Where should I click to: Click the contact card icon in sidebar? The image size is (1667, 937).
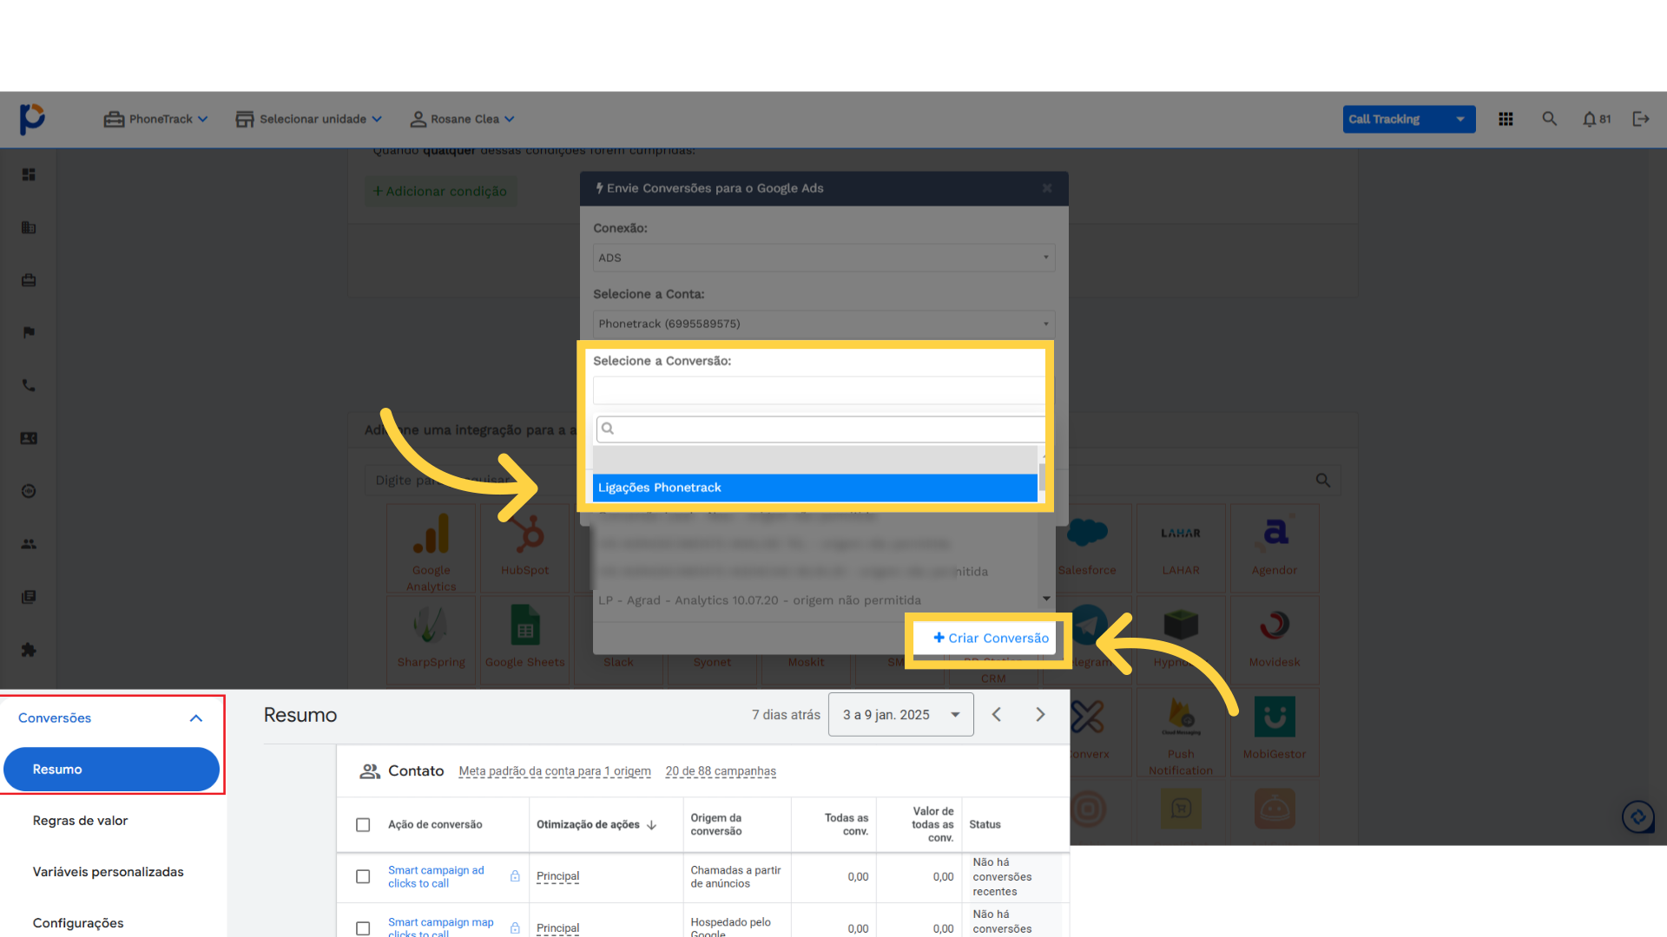coord(29,438)
